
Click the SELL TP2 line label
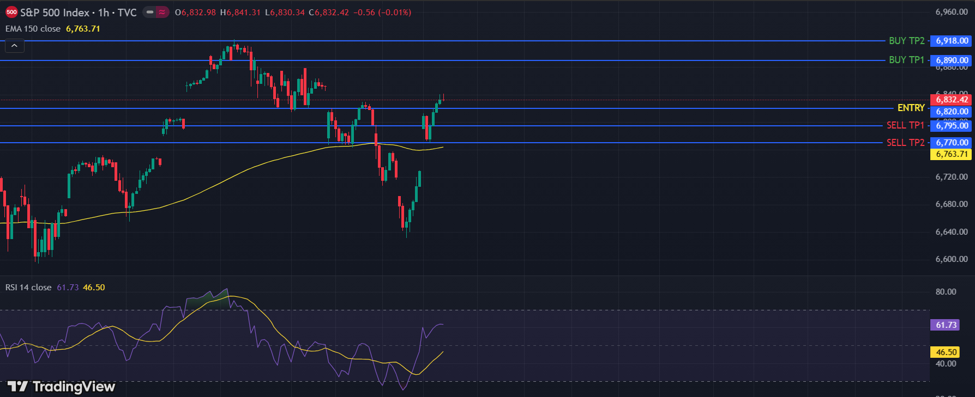[905, 143]
